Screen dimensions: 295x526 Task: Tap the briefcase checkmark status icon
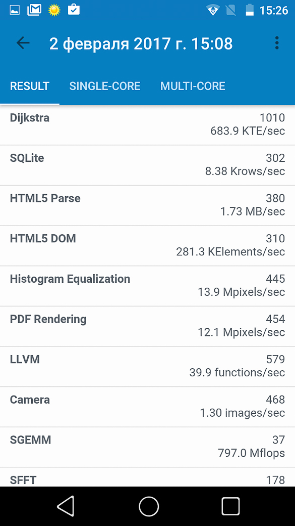click(x=74, y=10)
